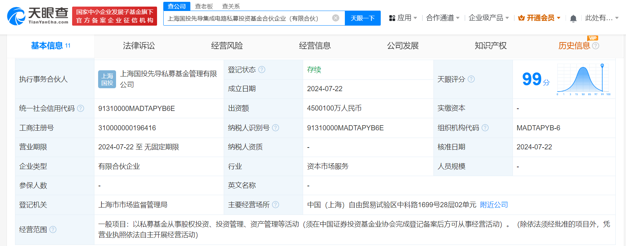Click help icon next to 登记状态
This screenshot has height=246, width=626.
(x=262, y=70)
